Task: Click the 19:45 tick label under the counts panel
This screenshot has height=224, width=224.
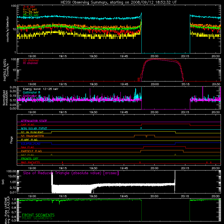Action: [x=124, y=56]
